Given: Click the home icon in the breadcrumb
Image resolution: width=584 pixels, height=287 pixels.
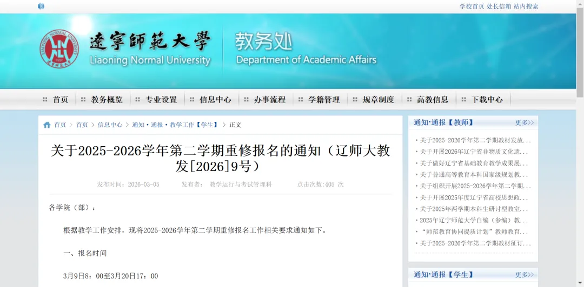Looking at the screenshot, I should [x=47, y=125].
